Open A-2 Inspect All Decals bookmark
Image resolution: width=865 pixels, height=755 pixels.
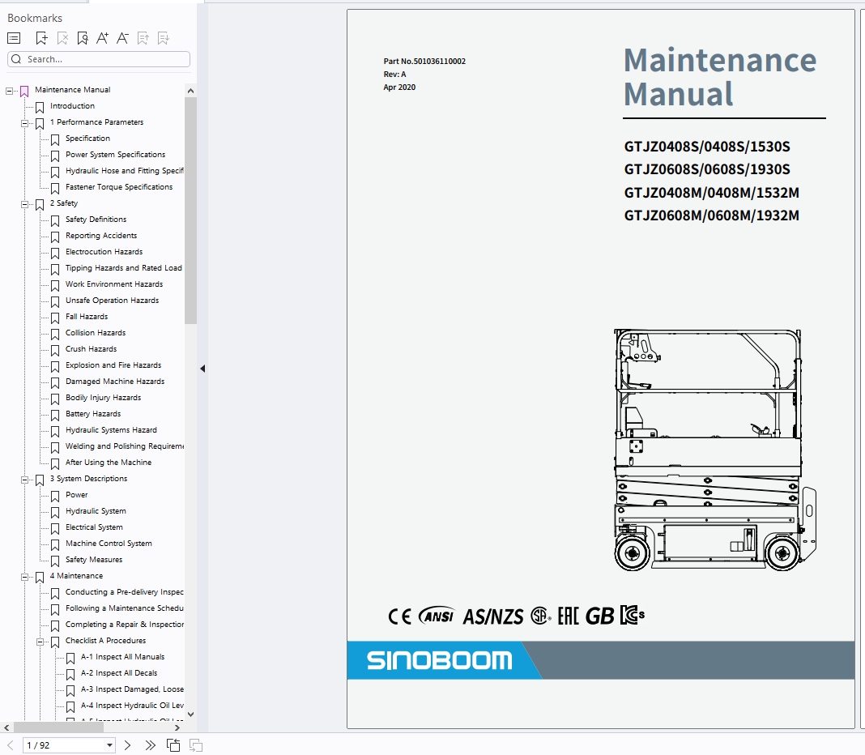coord(118,673)
